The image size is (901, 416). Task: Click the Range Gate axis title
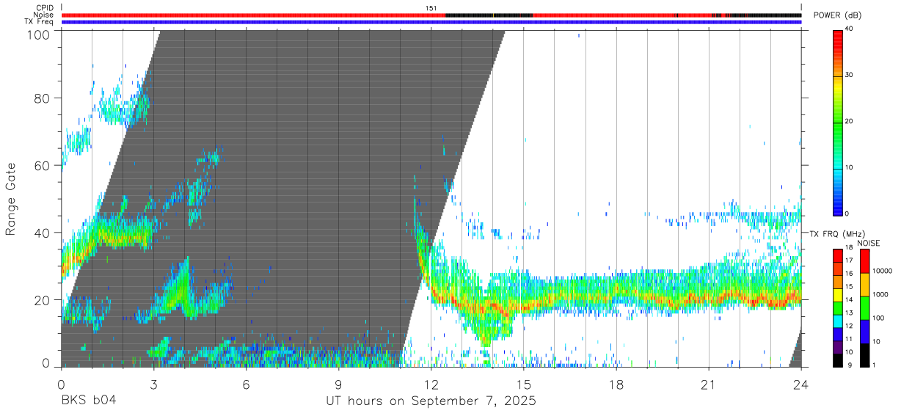11,199
